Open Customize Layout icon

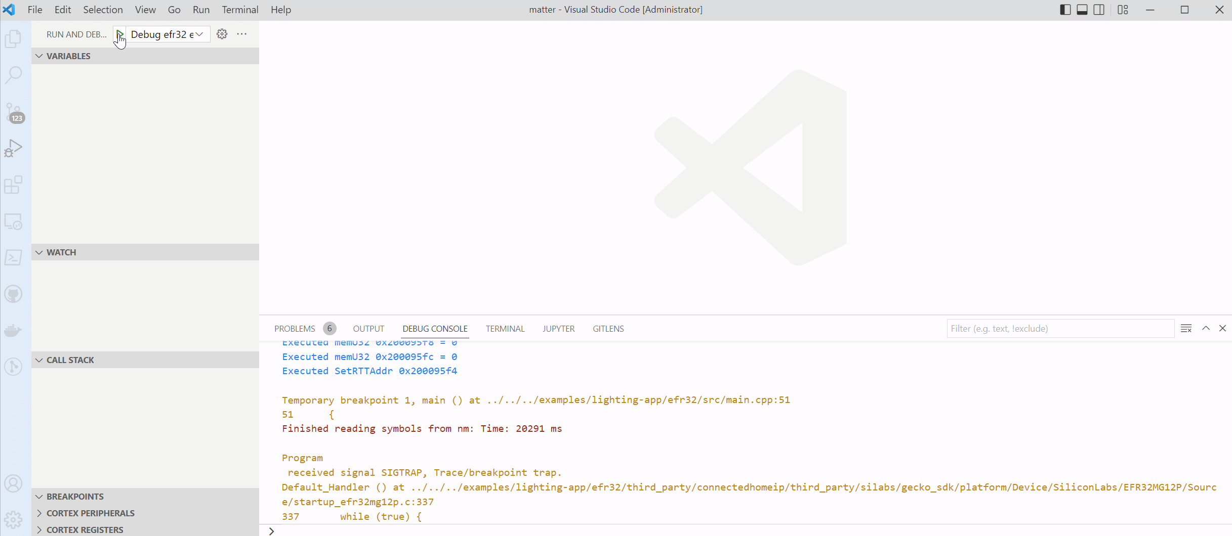click(1123, 10)
